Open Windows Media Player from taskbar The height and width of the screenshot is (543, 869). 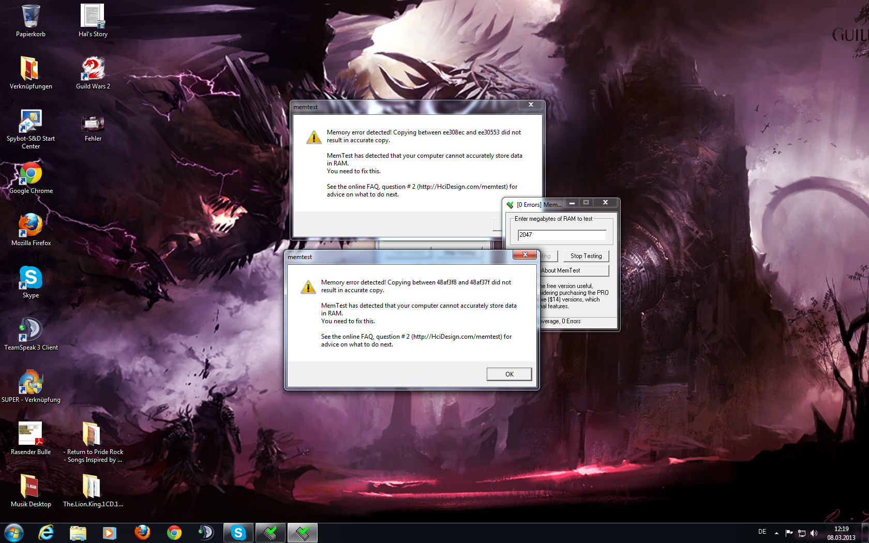110,533
